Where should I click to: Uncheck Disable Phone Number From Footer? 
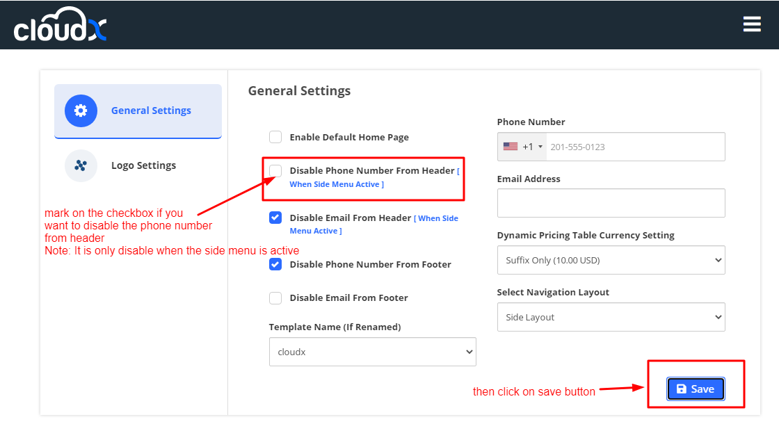point(275,264)
